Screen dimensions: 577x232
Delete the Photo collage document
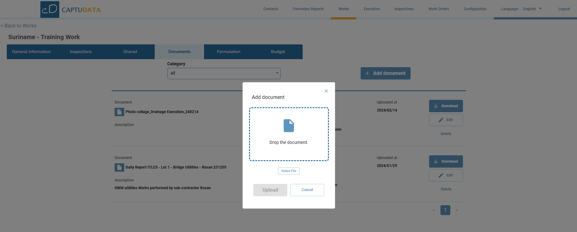click(446, 134)
